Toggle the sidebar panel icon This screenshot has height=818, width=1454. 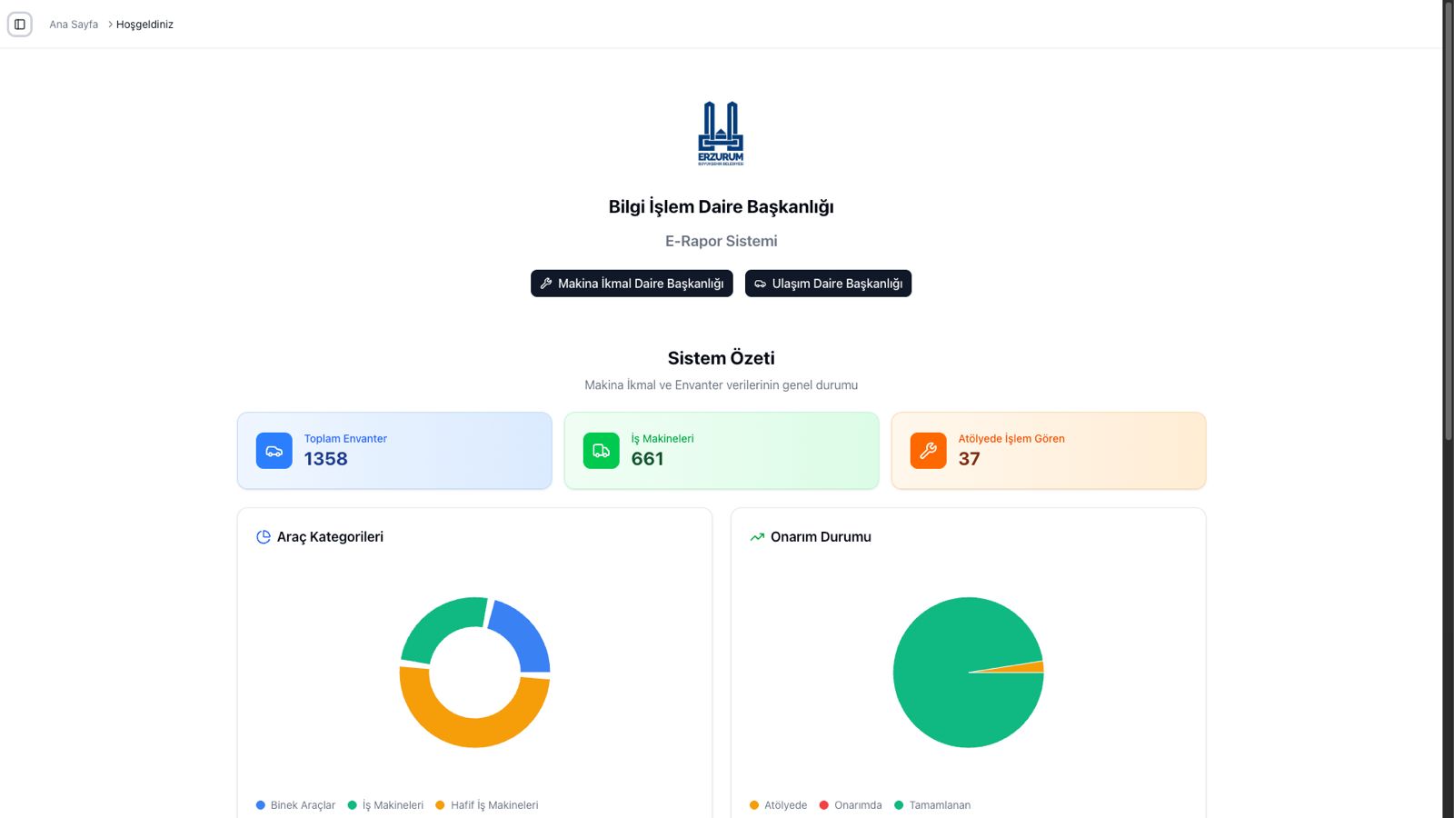click(x=20, y=25)
